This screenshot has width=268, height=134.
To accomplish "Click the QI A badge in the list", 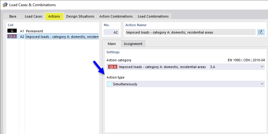I will (12, 37).
